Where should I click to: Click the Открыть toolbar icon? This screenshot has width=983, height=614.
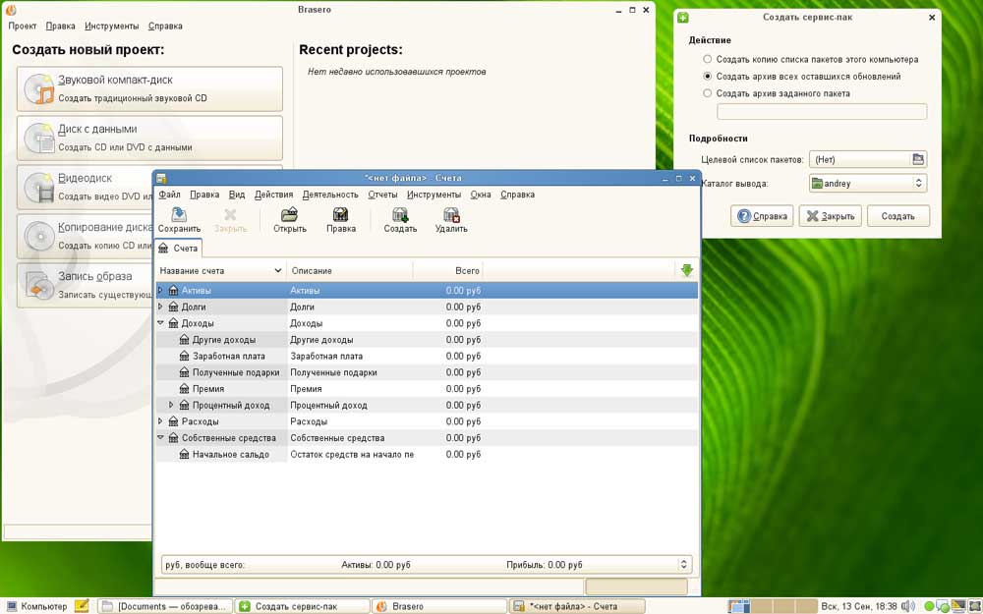click(x=289, y=220)
